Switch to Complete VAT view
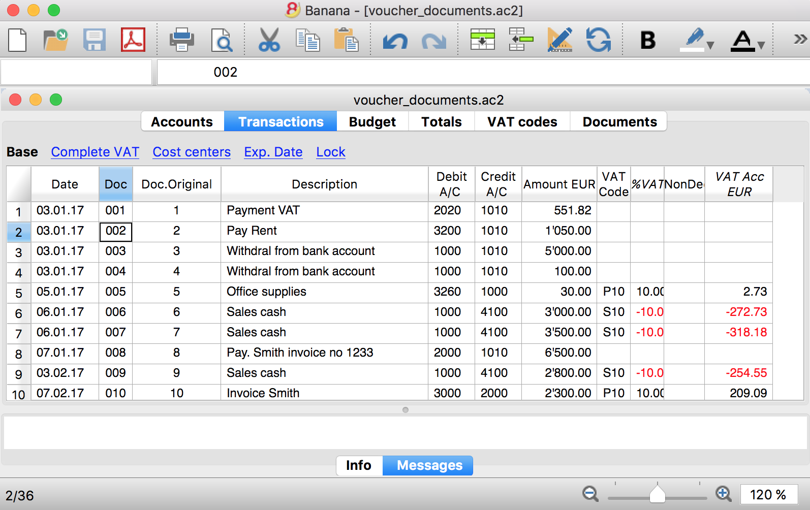This screenshot has width=810, height=510. point(95,152)
